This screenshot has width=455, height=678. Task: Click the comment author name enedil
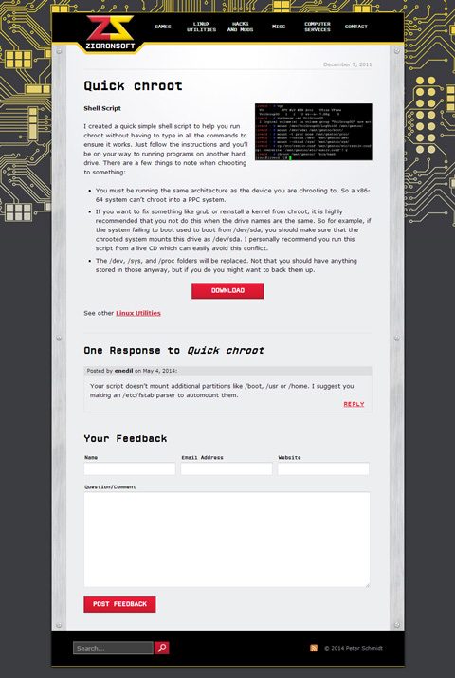pos(123,371)
